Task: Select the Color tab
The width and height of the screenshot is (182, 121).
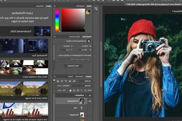Action: pos(89,6)
